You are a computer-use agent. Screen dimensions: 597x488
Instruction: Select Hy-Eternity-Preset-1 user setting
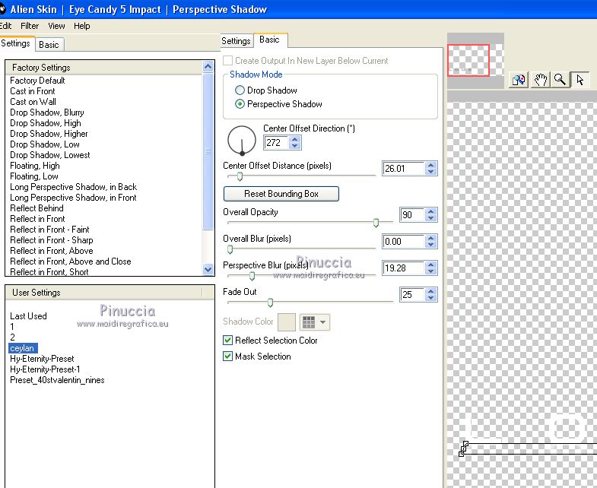tap(45, 369)
